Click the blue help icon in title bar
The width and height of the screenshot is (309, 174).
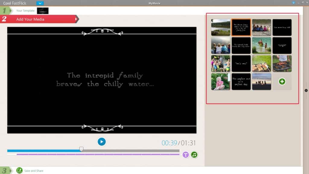point(293,2)
